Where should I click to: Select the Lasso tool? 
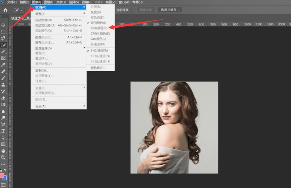tap(3, 38)
